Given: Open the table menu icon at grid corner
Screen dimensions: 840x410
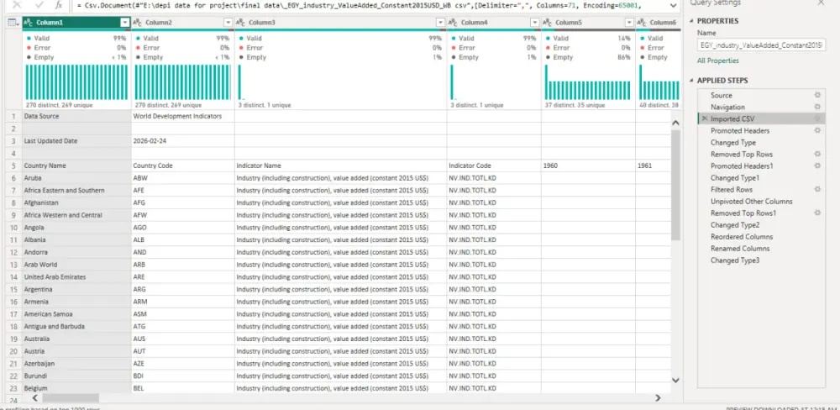Looking at the screenshot, I should 13,23.
